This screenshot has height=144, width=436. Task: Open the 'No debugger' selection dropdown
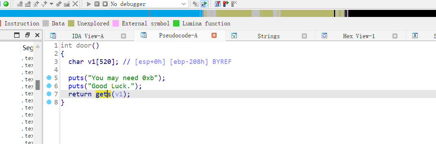(x=183, y=4)
